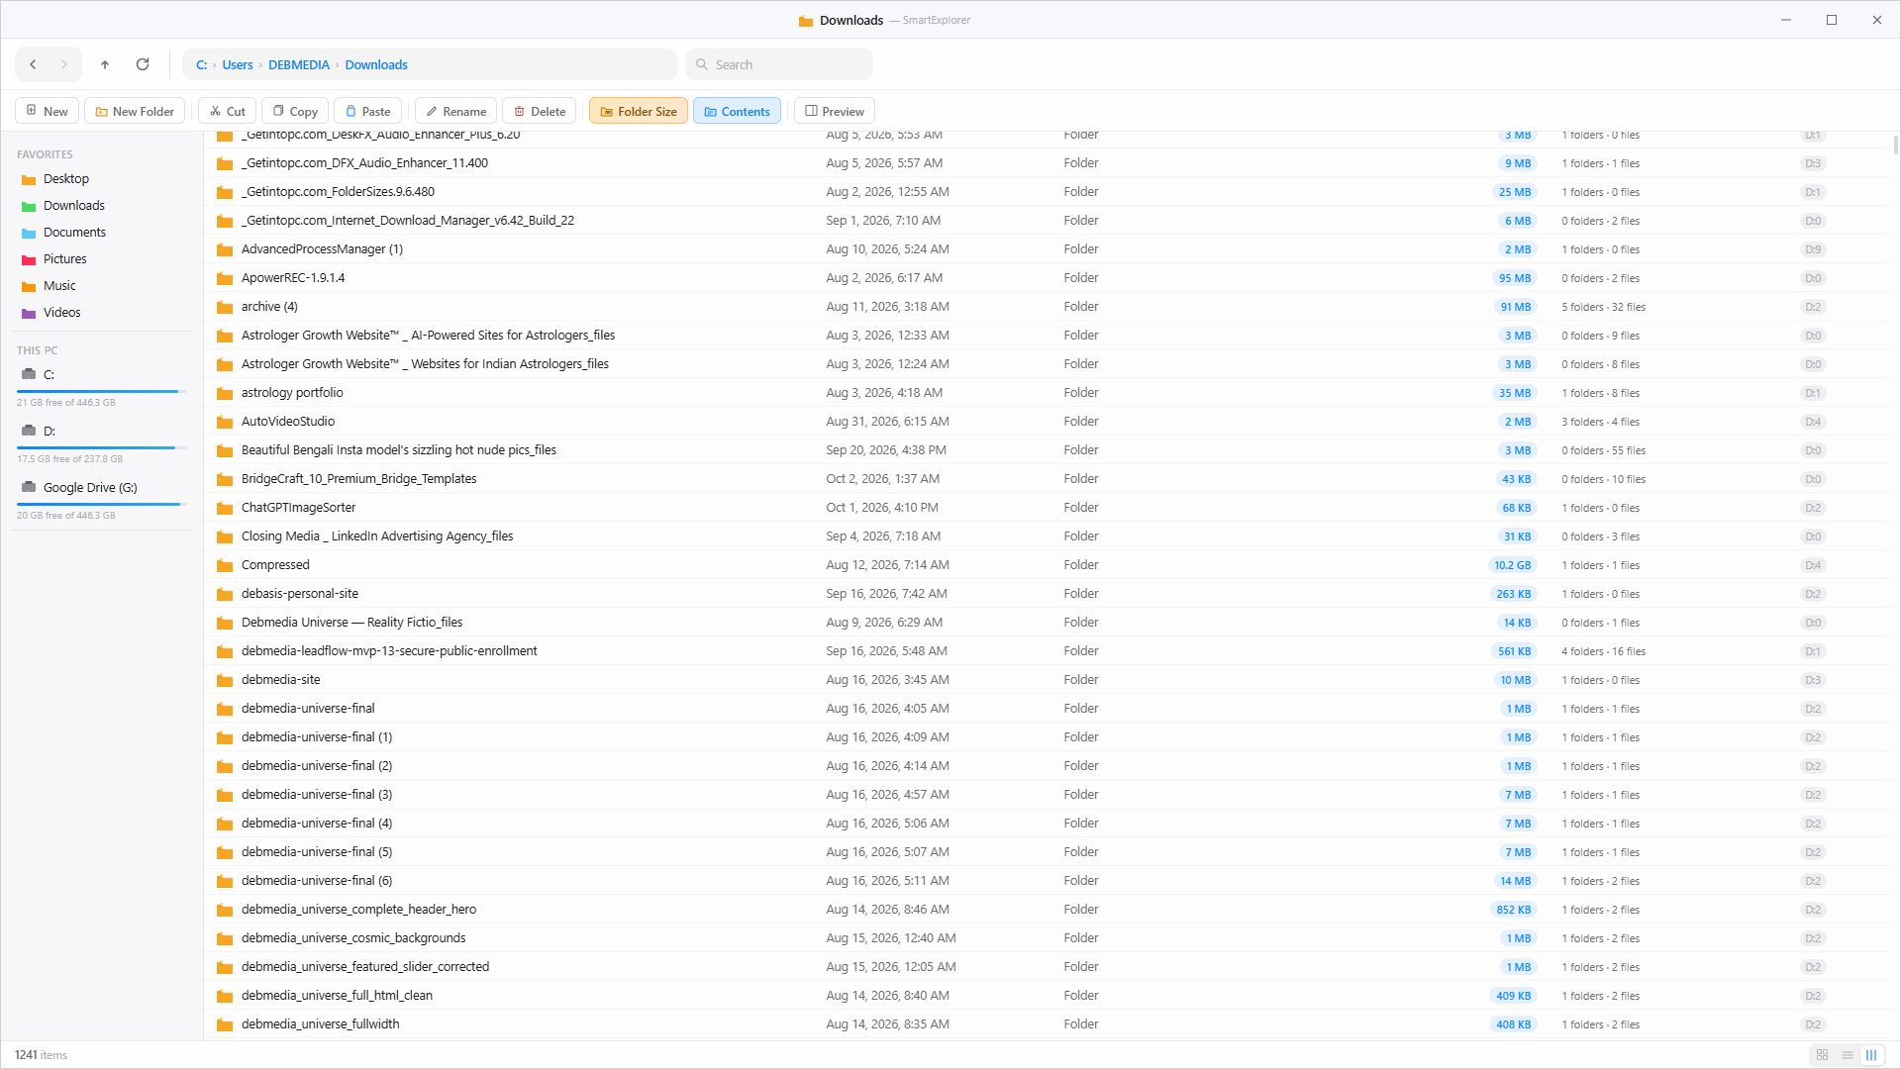Open the Desktop favorite
1901x1069 pixels.
(x=101, y=179)
